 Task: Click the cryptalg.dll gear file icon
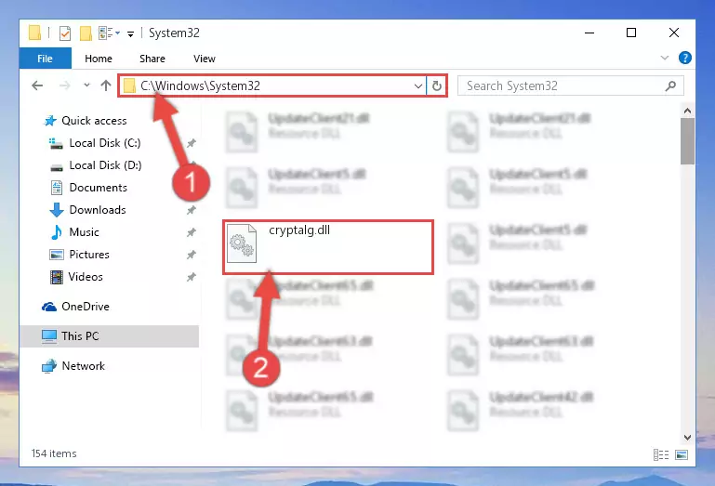point(242,243)
